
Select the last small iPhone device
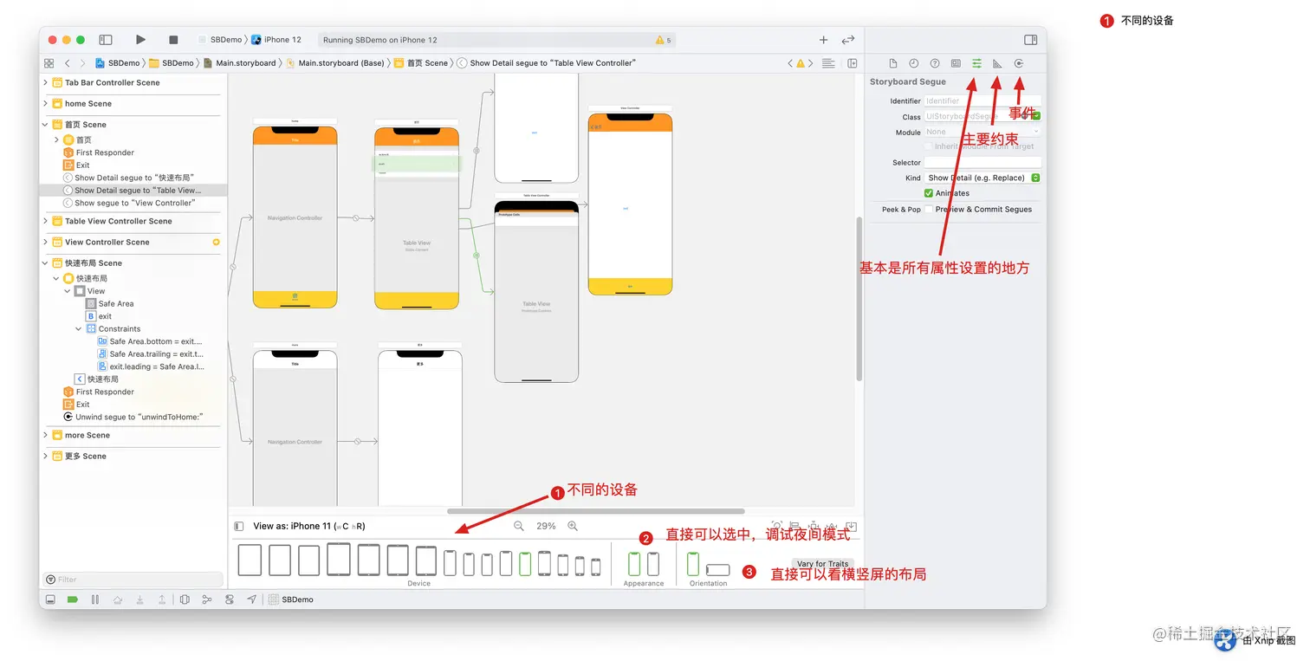coord(596,567)
